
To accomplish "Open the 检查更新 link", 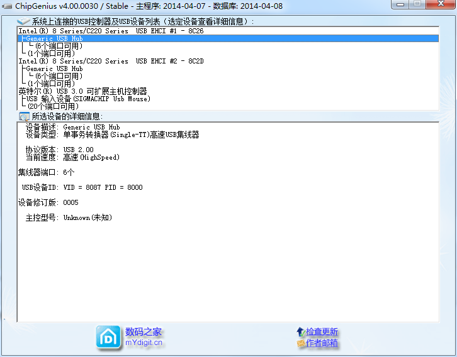I will [x=322, y=331].
